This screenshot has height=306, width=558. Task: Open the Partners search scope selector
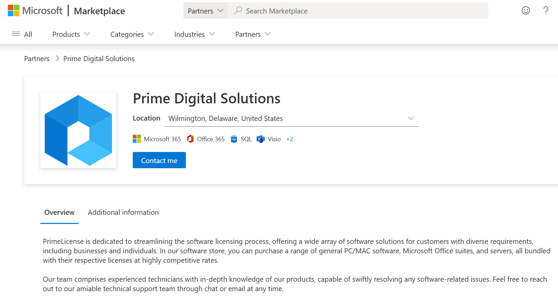[x=205, y=10]
